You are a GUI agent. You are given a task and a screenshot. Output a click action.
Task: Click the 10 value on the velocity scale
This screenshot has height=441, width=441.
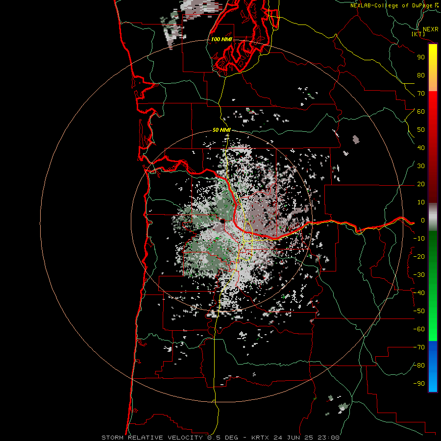coord(421,202)
